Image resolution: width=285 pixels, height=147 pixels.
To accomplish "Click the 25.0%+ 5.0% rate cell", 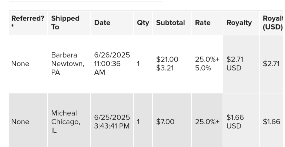I will (x=207, y=64).
